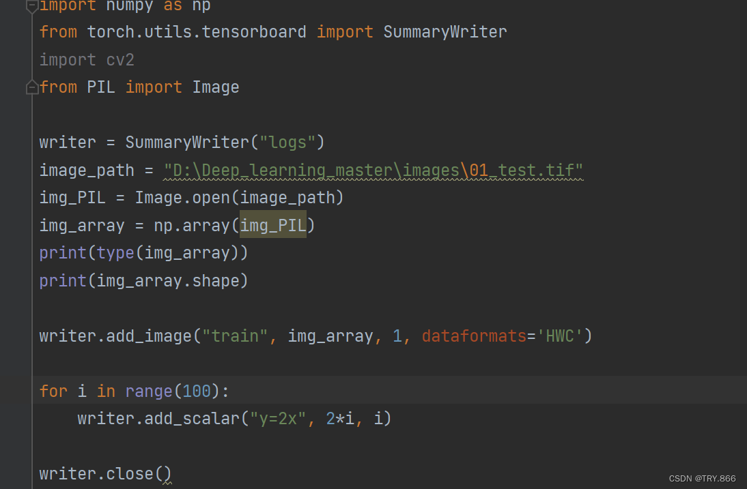The height and width of the screenshot is (489, 747).
Task: Click the print type statement line
Action: pyautogui.click(x=143, y=252)
